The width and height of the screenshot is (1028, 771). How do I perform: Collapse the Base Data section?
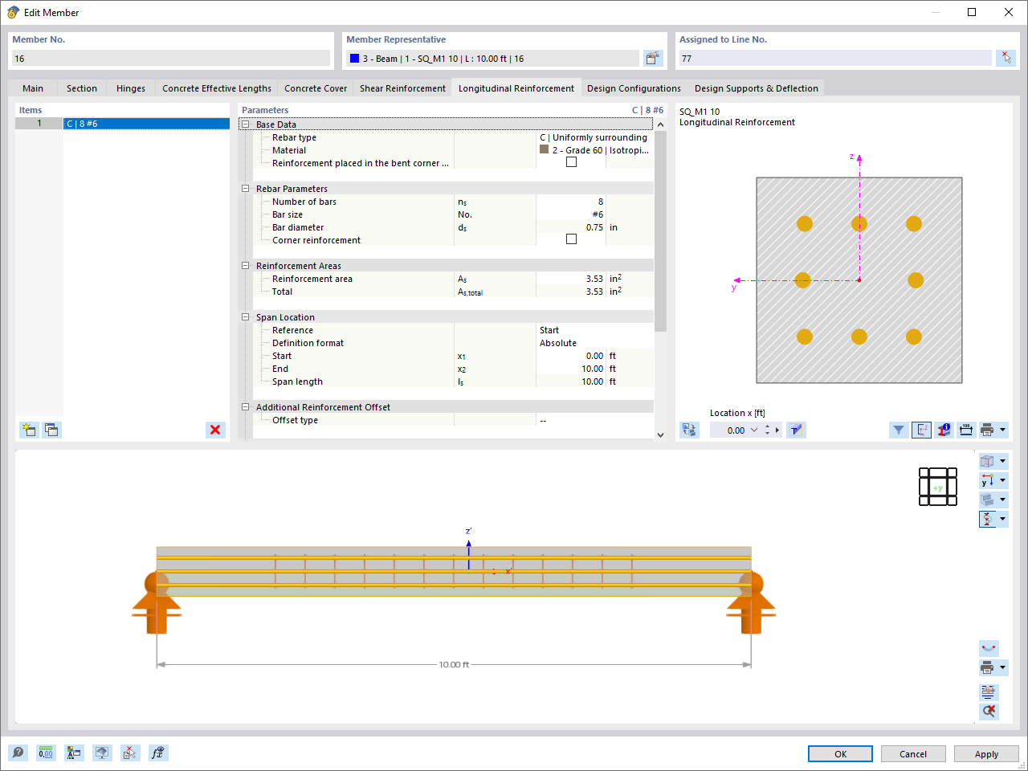[x=245, y=124]
